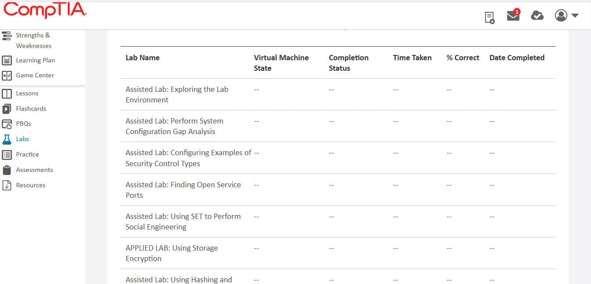
Task: Click the cloud sync checkmark icon
Action: coord(537,16)
